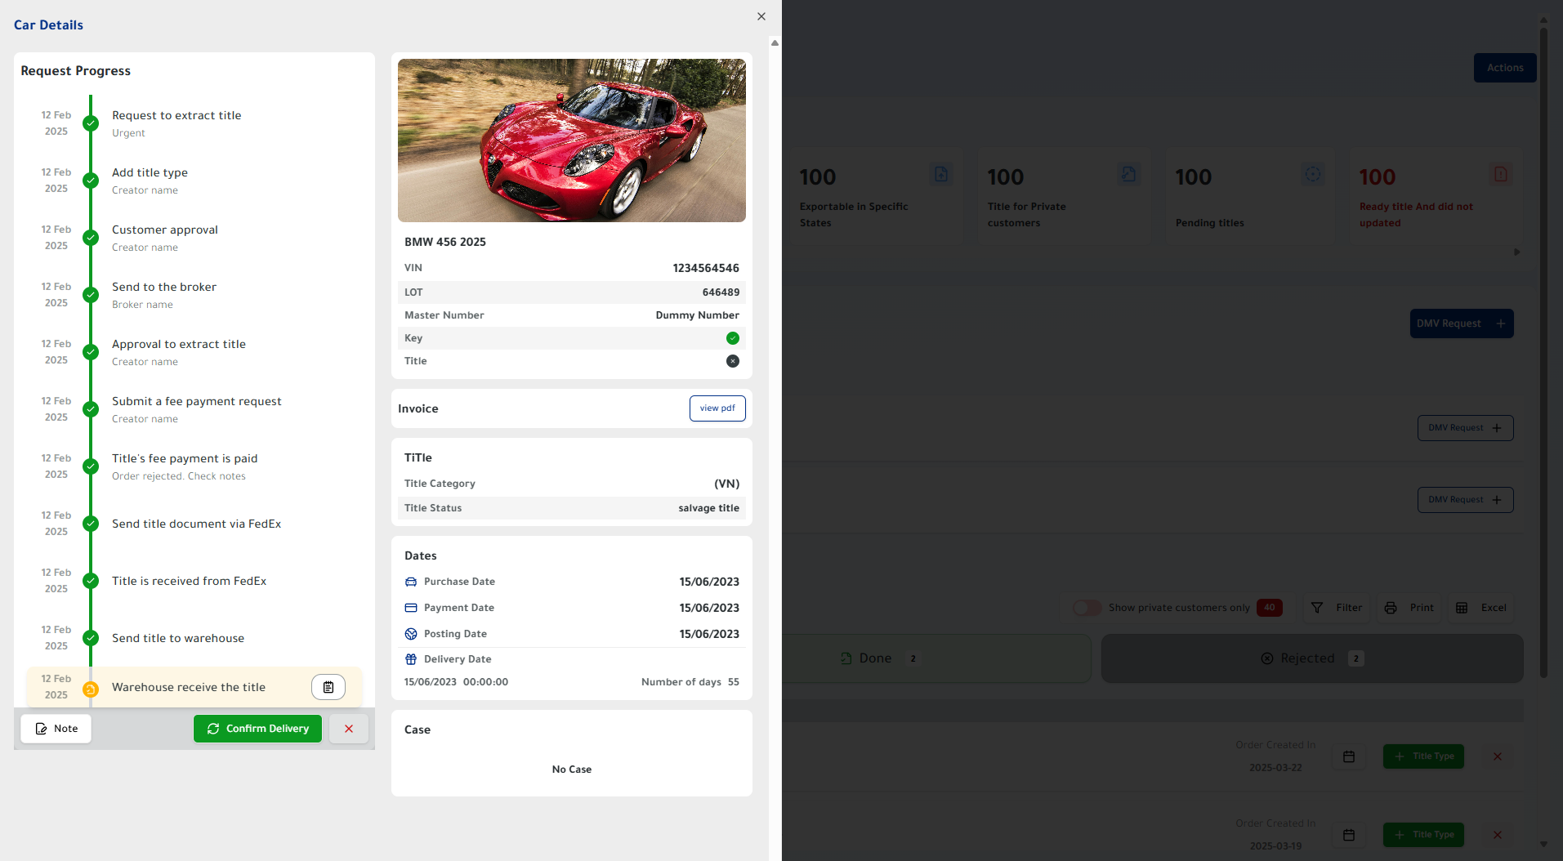The image size is (1563, 861).
Task: Switch to the Rejected tab
Action: pyautogui.click(x=1312, y=658)
